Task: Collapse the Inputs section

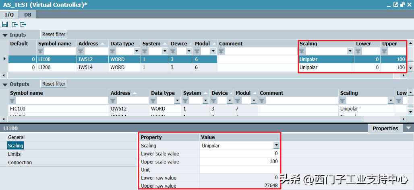Action: tap(5, 35)
